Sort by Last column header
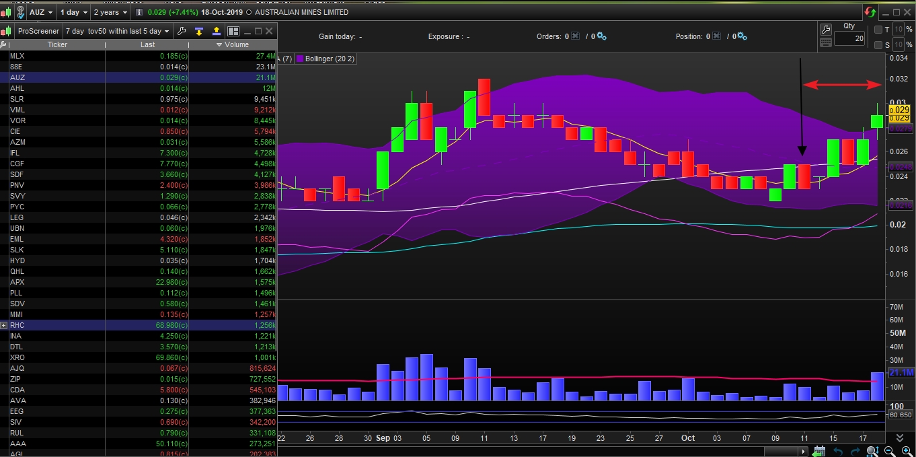The height and width of the screenshot is (457, 916). [x=147, y=44]
